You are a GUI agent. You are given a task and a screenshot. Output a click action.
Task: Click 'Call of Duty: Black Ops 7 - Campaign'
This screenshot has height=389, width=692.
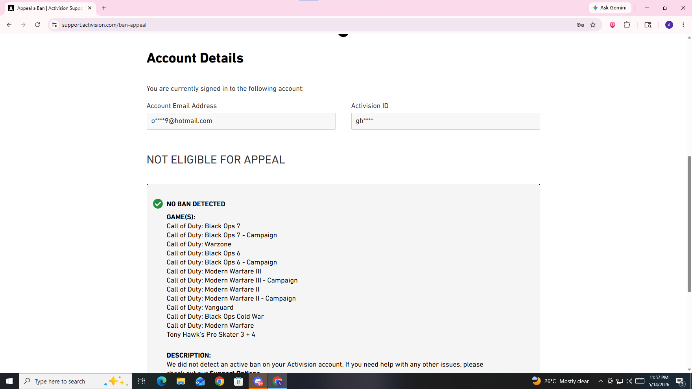pyautogui.click(x=221, y=235)
